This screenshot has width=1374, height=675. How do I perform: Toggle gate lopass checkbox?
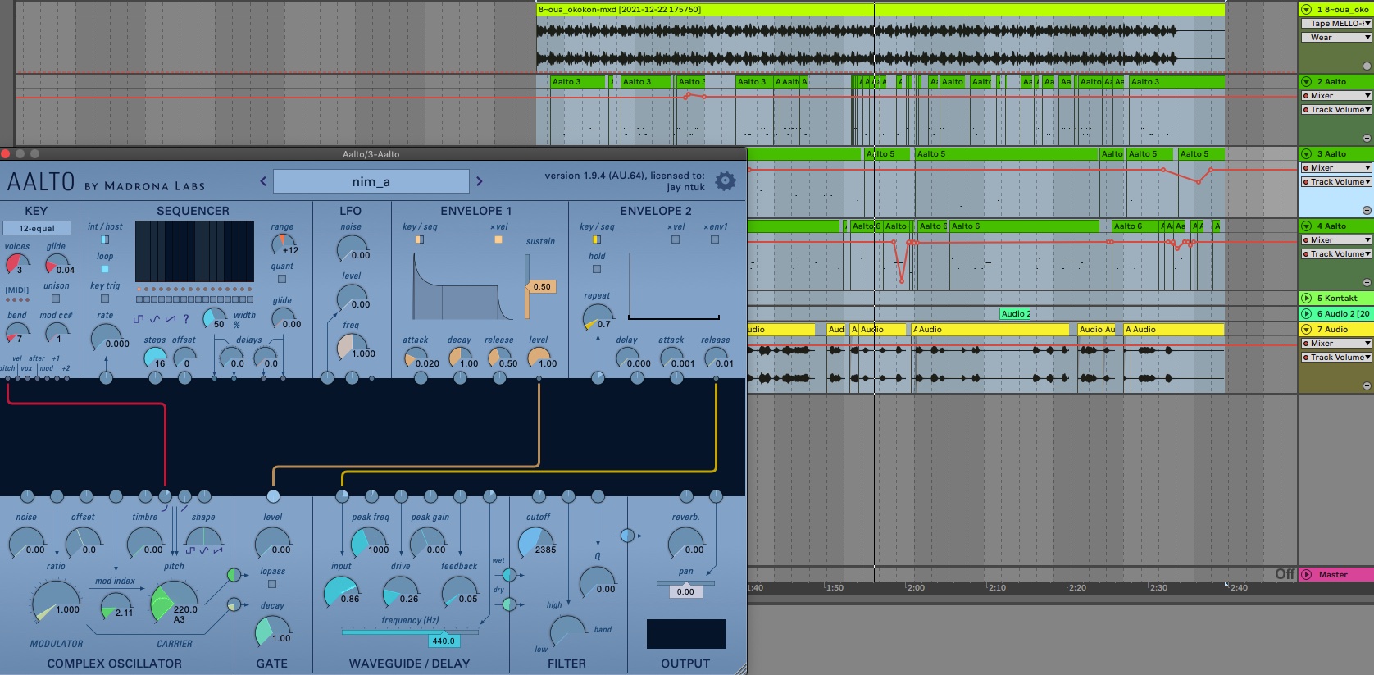272,584
